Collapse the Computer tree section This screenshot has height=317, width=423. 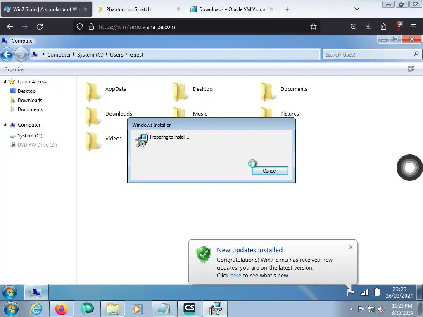(5, 125)
